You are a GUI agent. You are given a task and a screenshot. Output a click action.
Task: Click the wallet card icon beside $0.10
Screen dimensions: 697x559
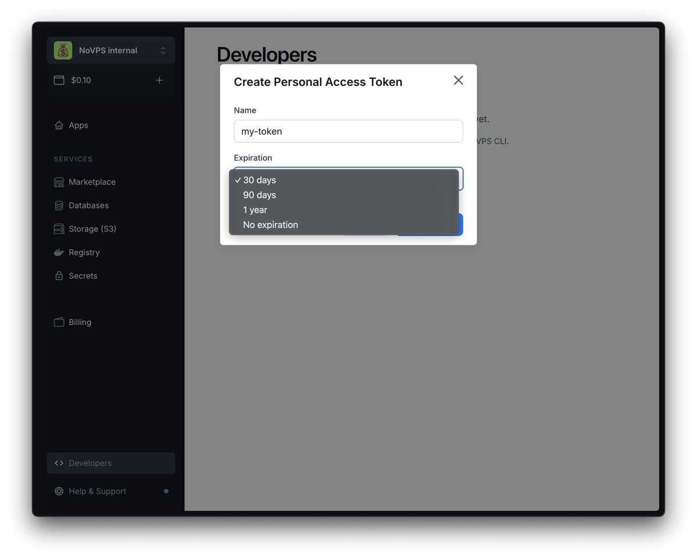click(59, 80)
